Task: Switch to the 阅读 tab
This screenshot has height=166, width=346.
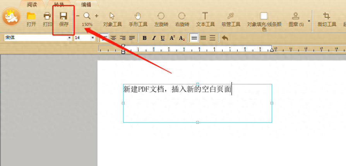Action: tap(32, 4)
